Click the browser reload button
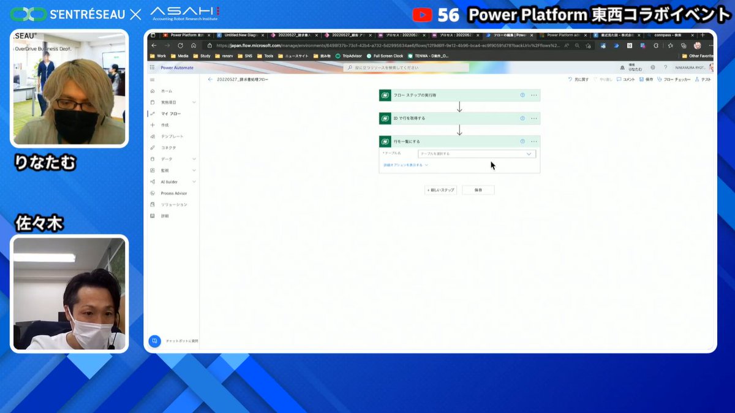Viewport: 735px width, 413px height. (x=181, y=45)
